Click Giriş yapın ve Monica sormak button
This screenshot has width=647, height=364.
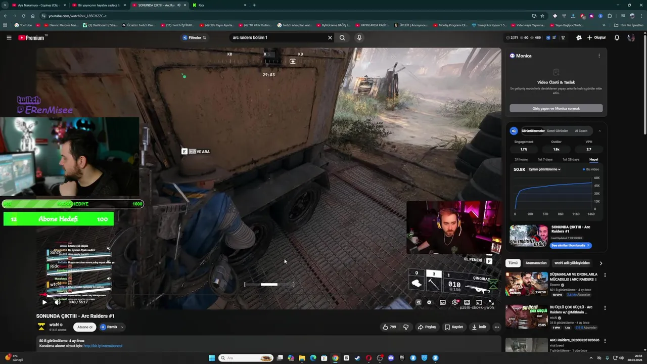point(556,108)
